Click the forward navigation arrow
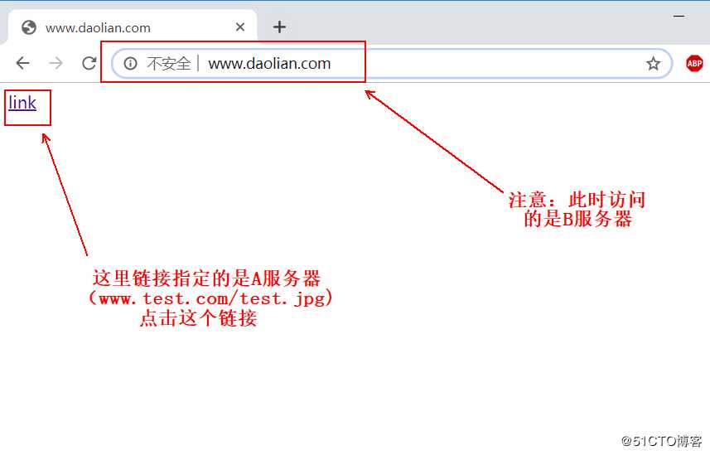 coord(56,63)
